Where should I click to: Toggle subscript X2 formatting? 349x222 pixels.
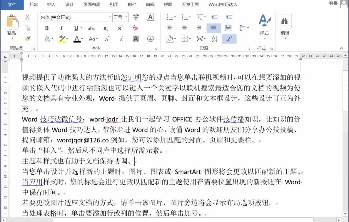[106, 28]
